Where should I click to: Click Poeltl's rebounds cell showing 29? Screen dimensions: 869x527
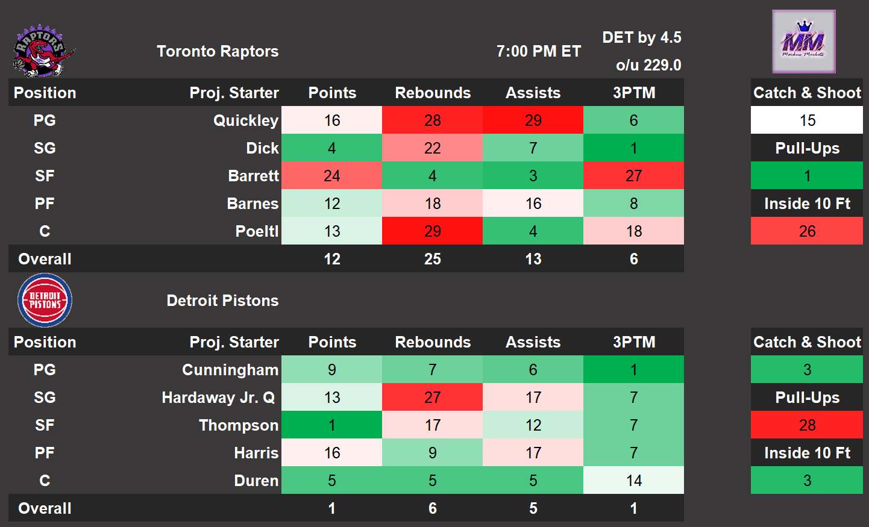pyautogui.click(x=432, y=231)
